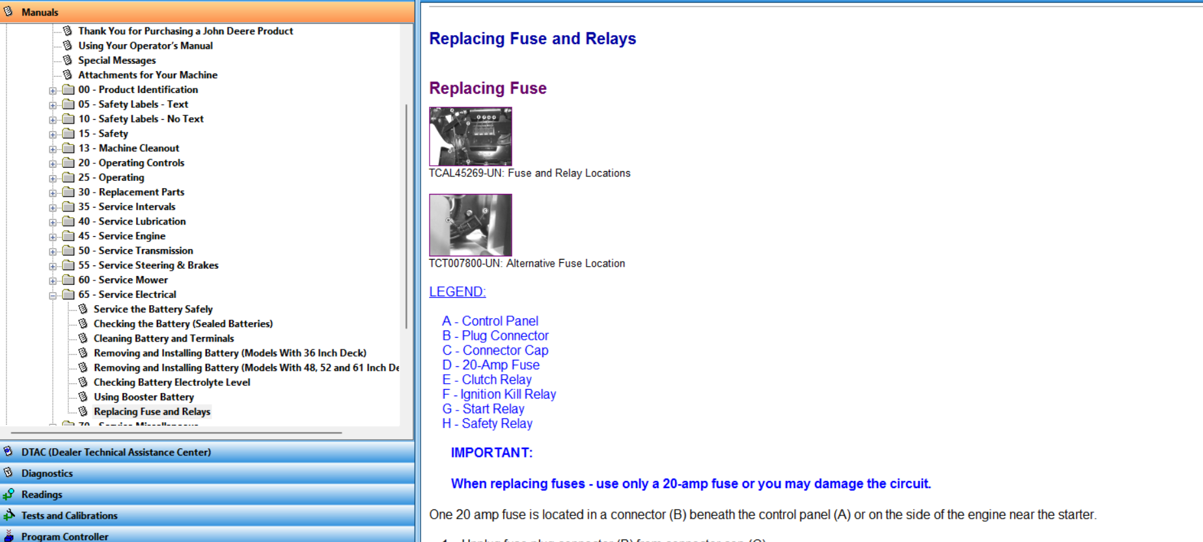This screenshot has width=1203, height=542.
Task: Click document icon beside Service the Battery Safely
Action: pos(83,309)
